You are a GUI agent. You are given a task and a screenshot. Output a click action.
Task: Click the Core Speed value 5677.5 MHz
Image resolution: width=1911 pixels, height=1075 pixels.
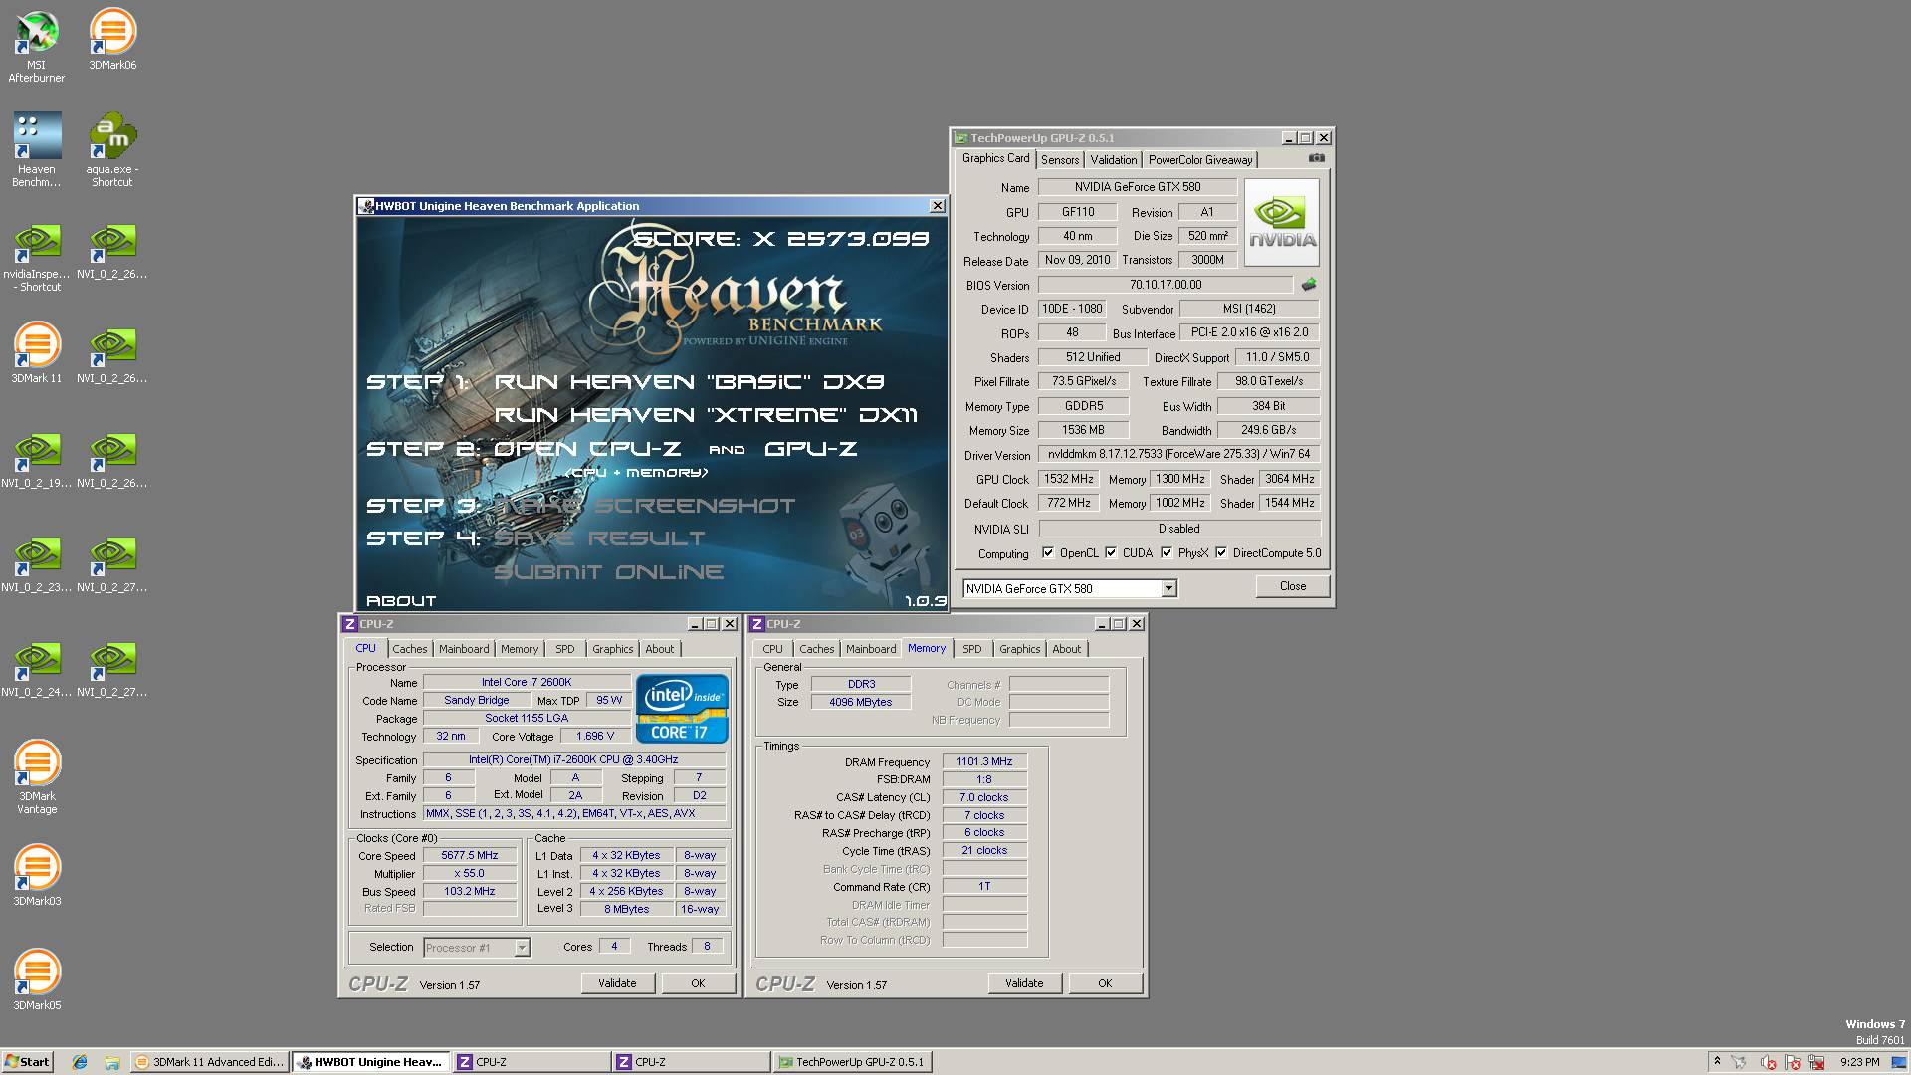(470, 855)
